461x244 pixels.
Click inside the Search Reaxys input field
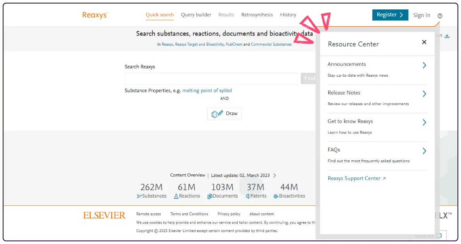coord(211,79)
